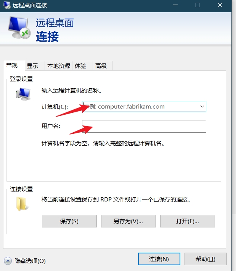Go to the 高级 tab
236x271 pixels.
coord(103,66)
